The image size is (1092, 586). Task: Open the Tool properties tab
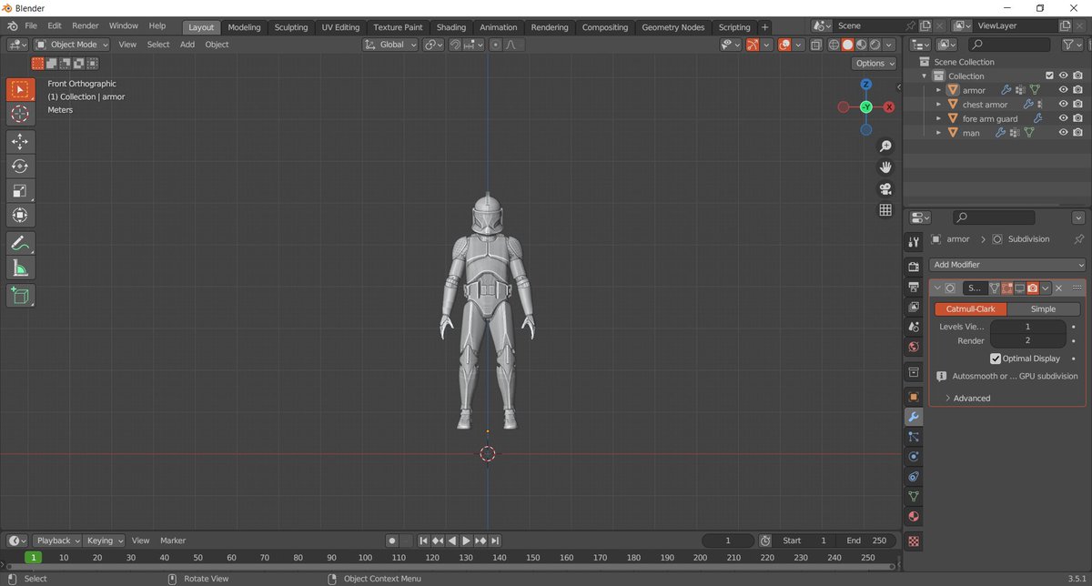(914, 241)
